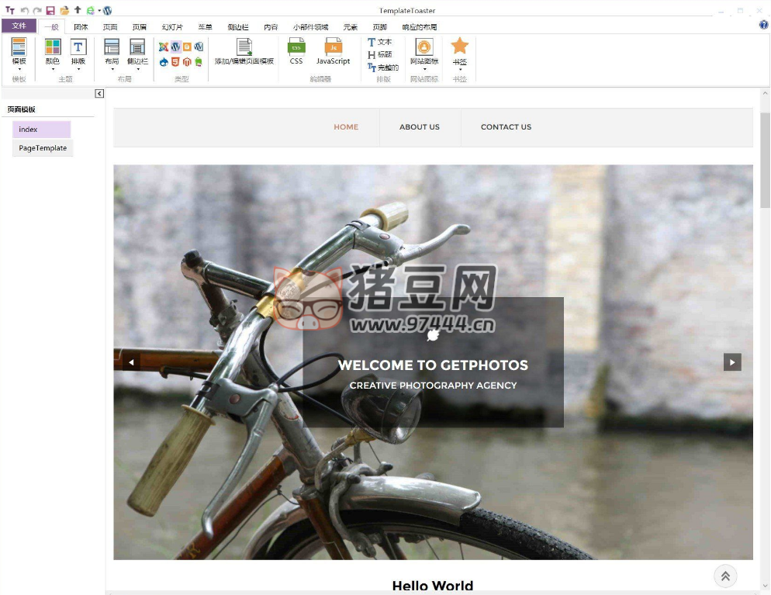
Task: Open the CSS editor
Action: pos(296,51)
